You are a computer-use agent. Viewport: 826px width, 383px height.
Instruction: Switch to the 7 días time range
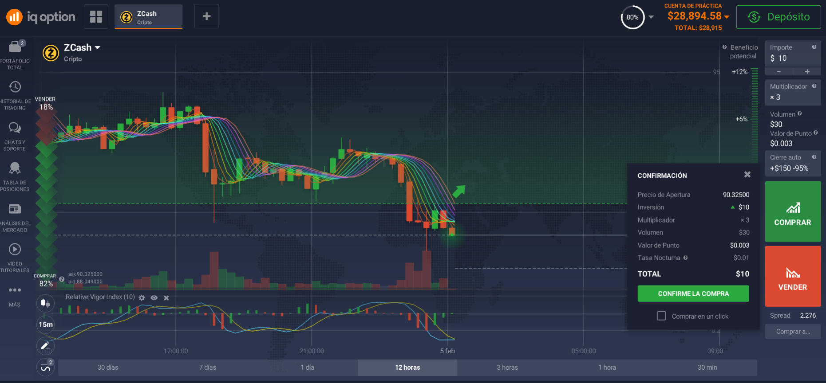coord(207,367)
